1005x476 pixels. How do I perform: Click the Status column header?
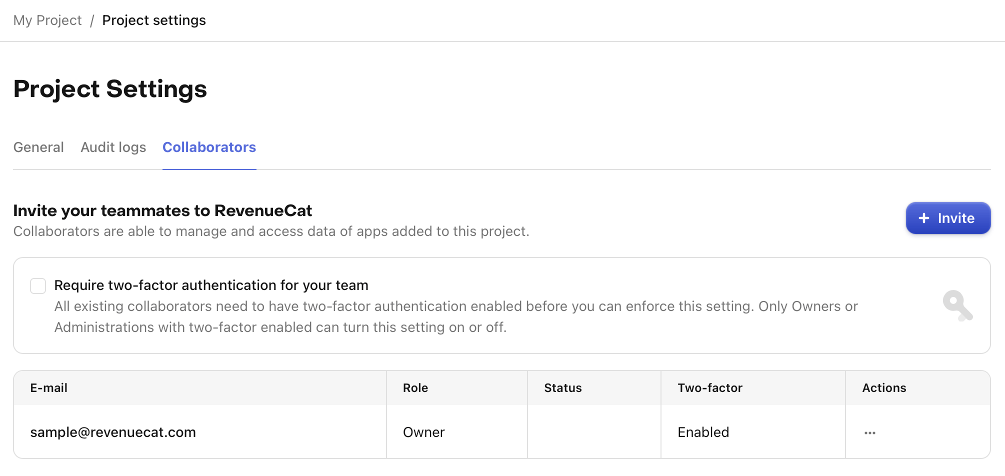click(x=563, y=387)
